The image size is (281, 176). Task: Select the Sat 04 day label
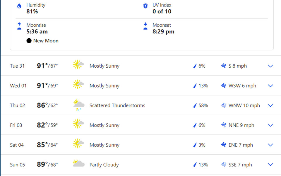pos(17,145)
